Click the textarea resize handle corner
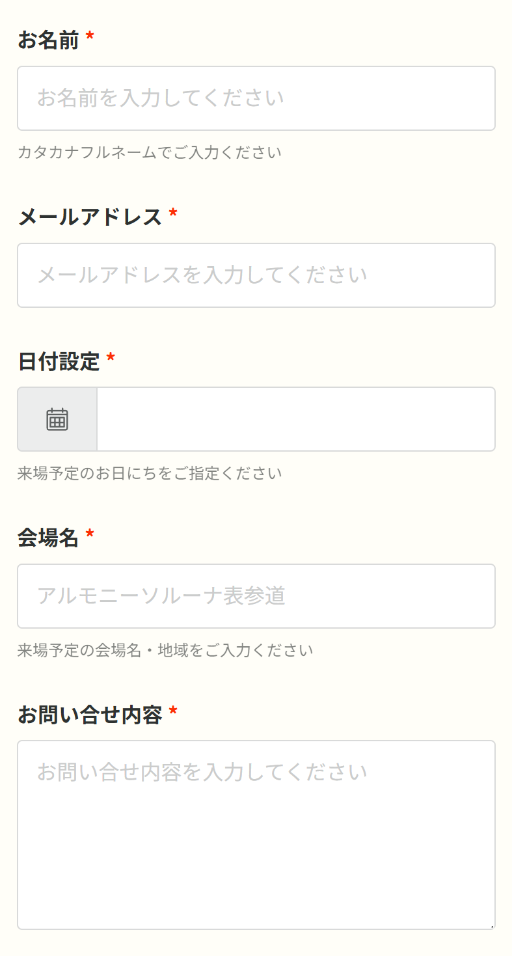The width and height of the screenshot is (512, 956). tap(491, 925)
